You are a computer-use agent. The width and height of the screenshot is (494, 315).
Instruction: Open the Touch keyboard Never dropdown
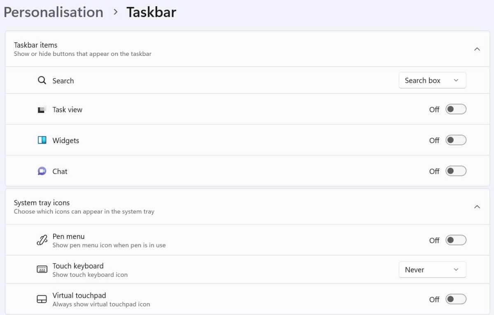432,270
